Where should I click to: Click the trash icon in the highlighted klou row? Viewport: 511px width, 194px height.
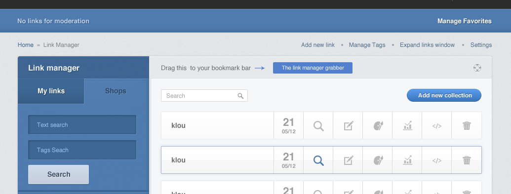467,160
